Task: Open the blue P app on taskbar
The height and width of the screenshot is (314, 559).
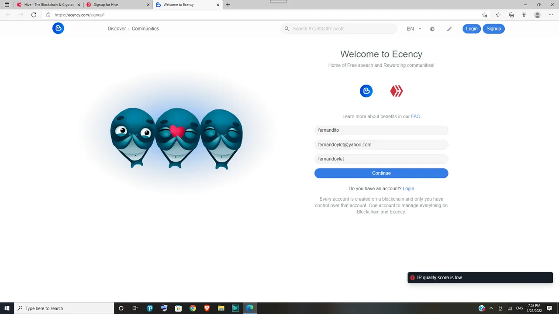Action: (x=150, y=308)
